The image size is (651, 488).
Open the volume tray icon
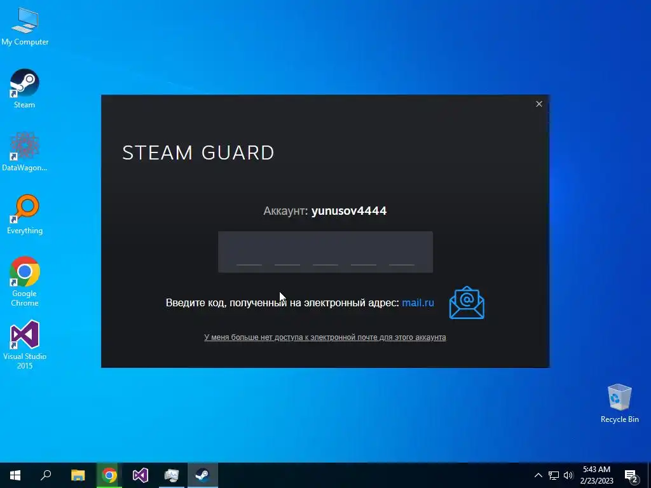(568, 475)
